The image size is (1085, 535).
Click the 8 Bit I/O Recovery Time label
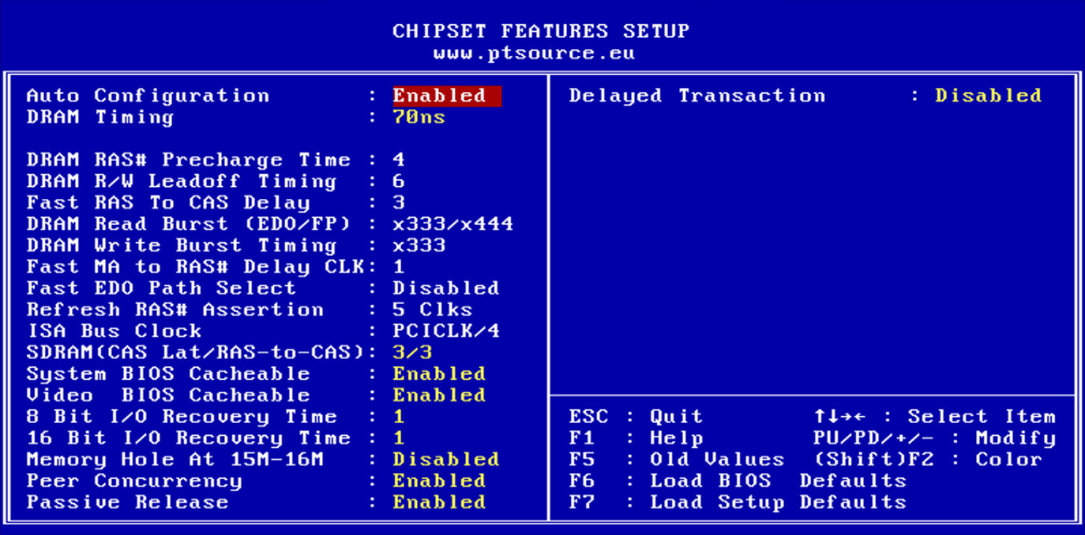click(182, 417)
